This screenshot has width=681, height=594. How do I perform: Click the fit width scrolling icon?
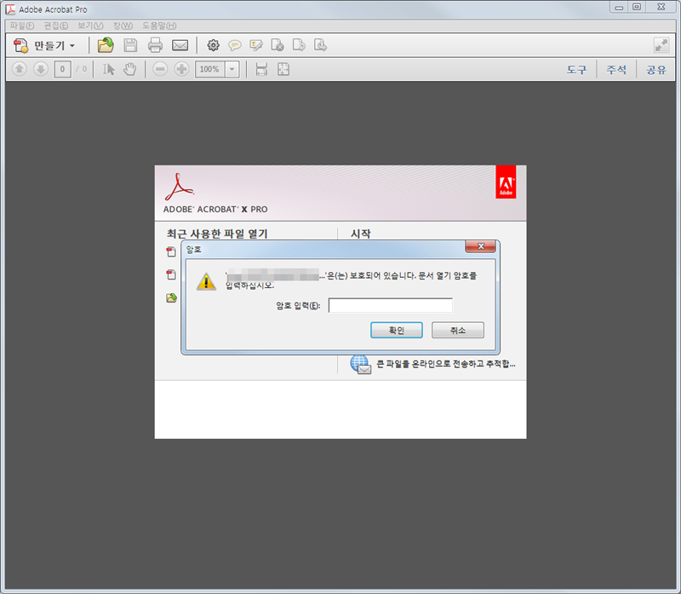pyautogui.click(x=261, y=69)
